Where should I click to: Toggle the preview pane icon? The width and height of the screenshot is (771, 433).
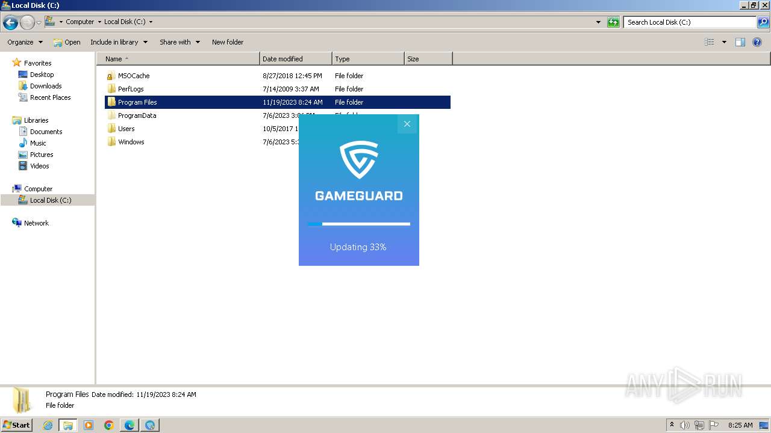pos(740,42)
